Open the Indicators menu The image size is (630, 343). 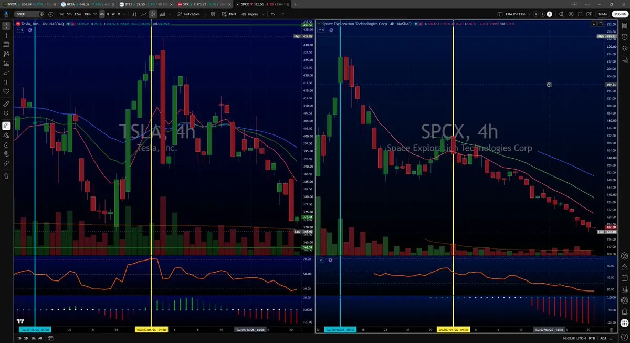pyautogui.click(x=188, y=14)
